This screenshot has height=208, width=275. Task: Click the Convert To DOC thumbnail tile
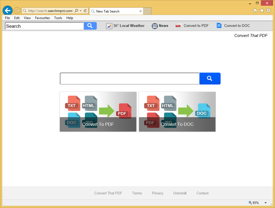[177, 112]
